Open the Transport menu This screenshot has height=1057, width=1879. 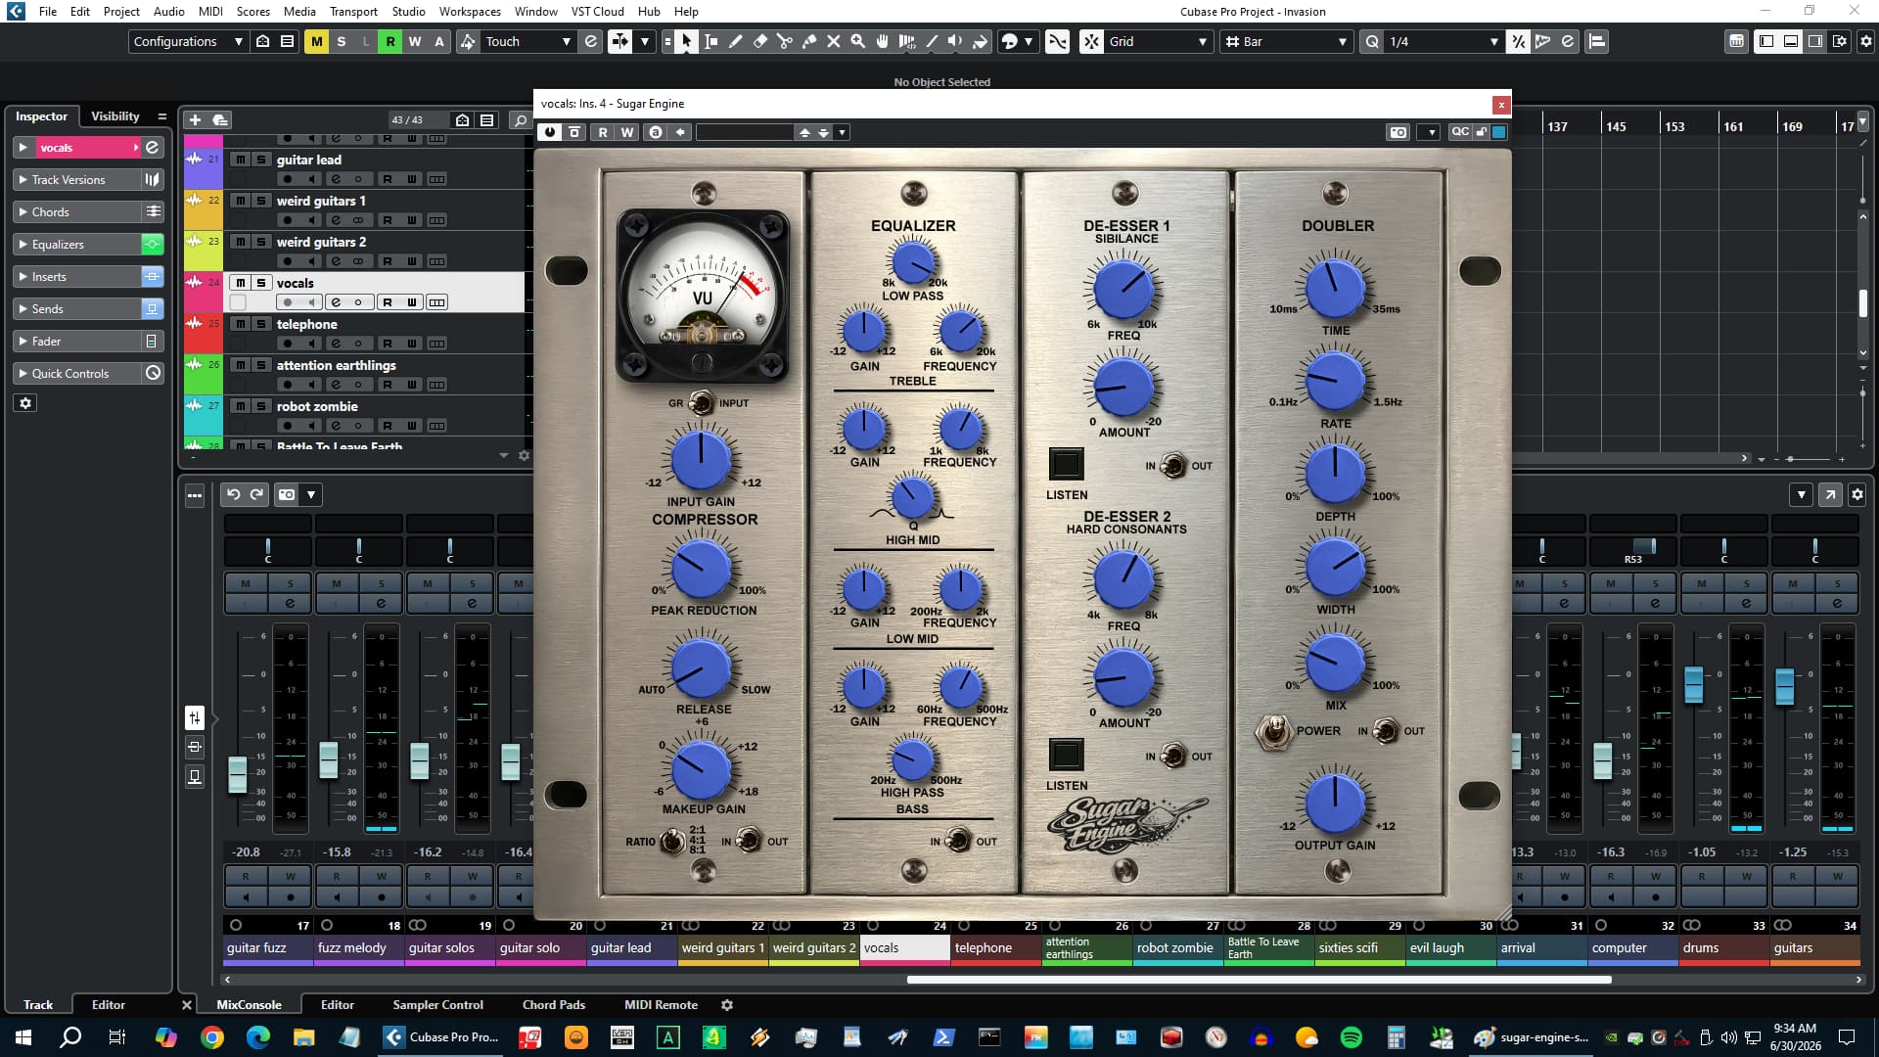353,12
